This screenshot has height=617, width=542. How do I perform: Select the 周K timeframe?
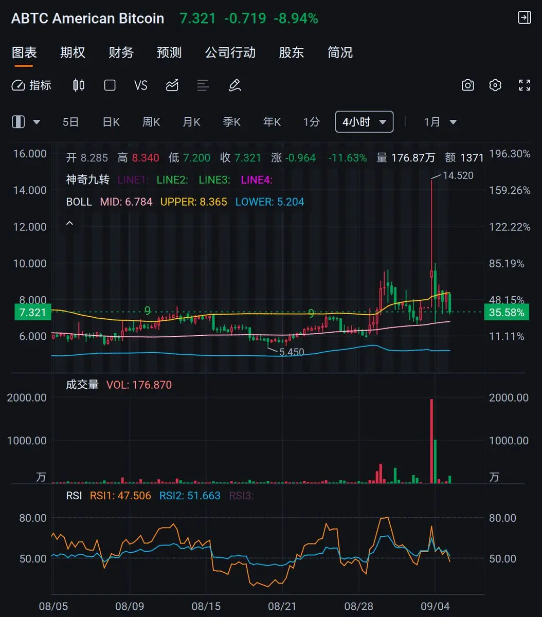151,122
